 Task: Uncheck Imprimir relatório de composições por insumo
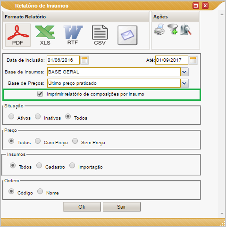point(40,94)
